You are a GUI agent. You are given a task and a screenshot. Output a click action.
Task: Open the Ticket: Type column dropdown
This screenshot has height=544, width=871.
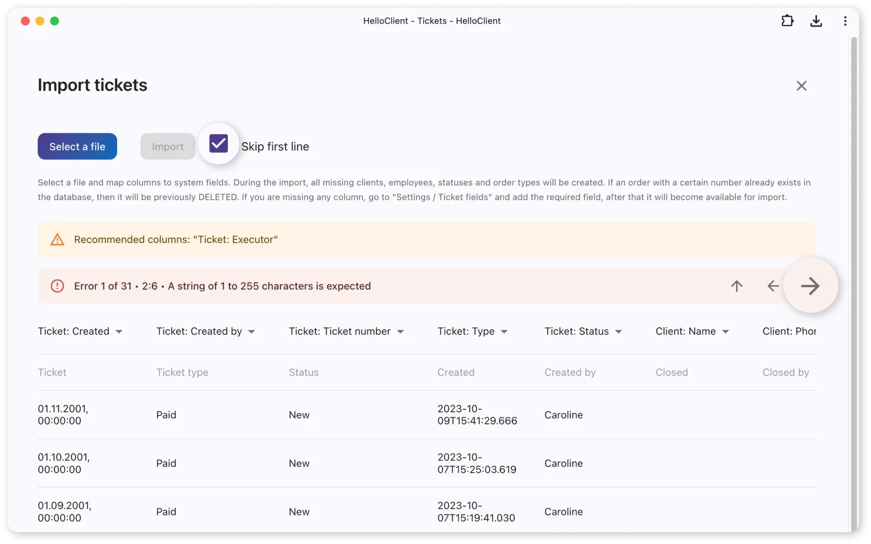click(504, 332)
